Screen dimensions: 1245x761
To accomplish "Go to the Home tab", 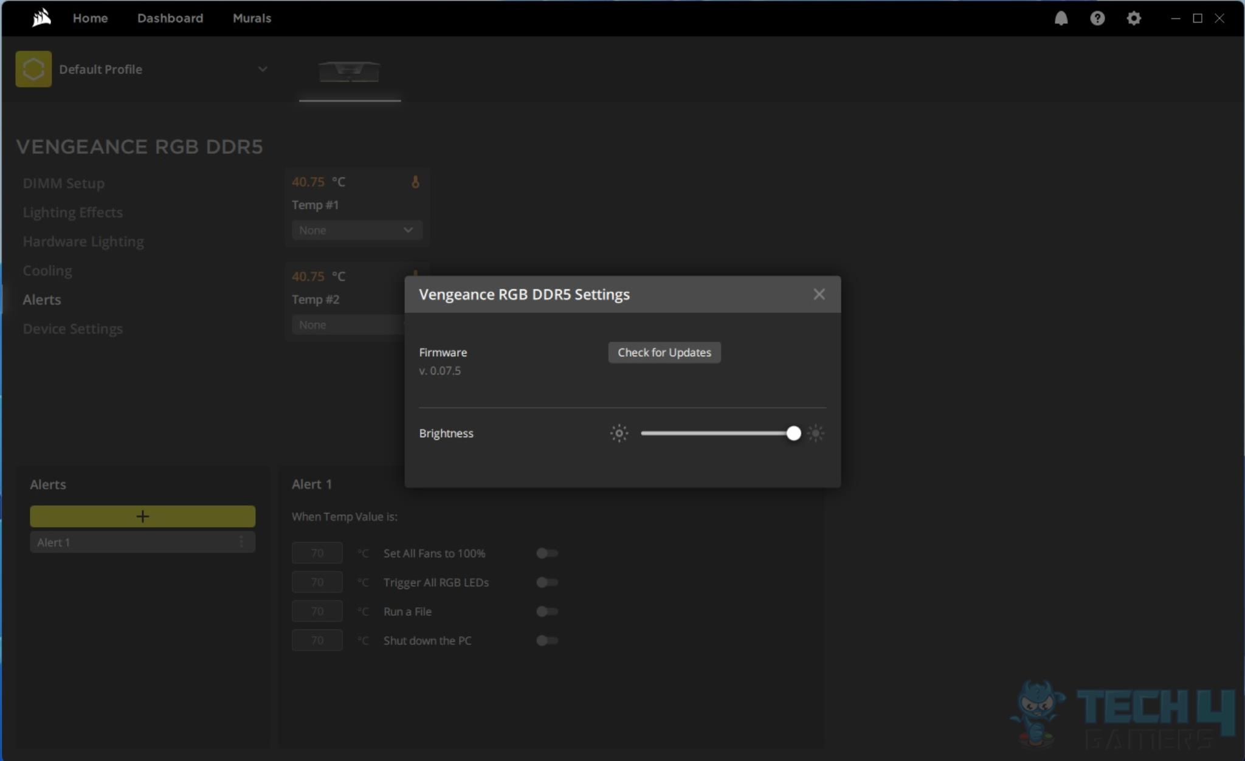I will pyautogui.click(x=90, y=18).
